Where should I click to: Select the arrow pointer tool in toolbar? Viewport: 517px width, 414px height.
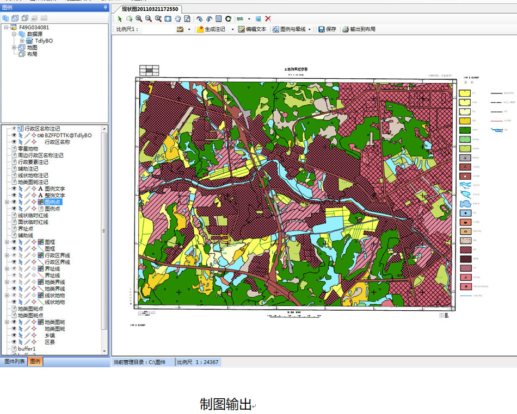tap(120, 18)
